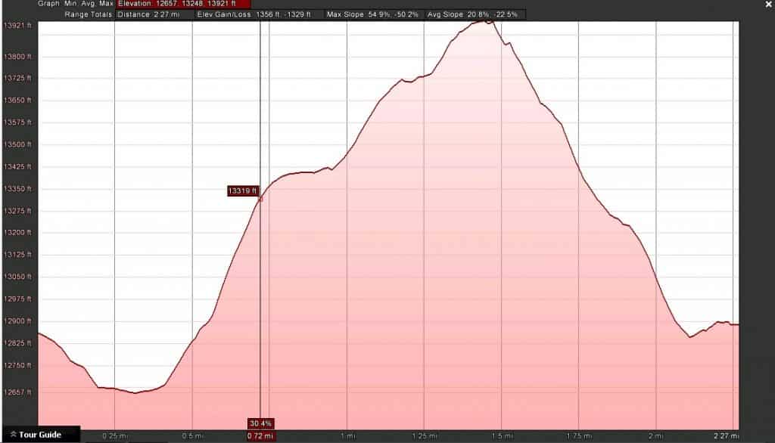Click the 2.27 mi end axis label

(727, 436)
